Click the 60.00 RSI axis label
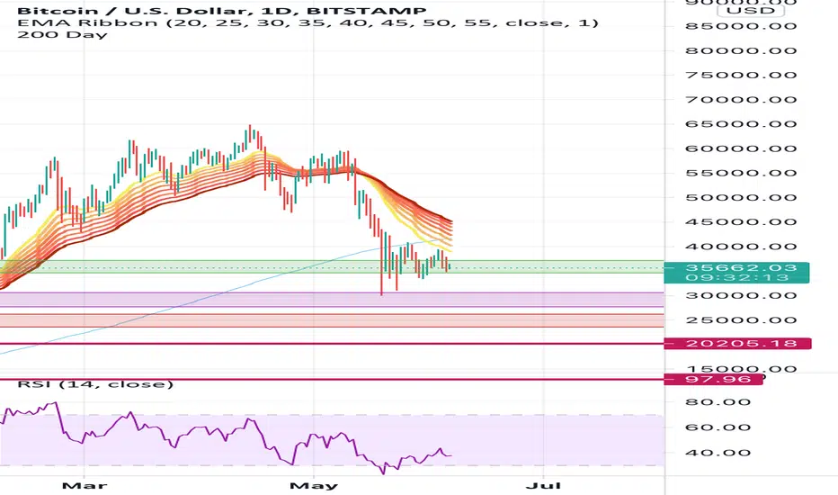The image size is (838, 495). coord(718,427)
